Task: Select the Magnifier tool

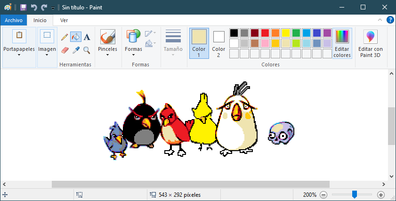Action: click(x=87, y=50)
